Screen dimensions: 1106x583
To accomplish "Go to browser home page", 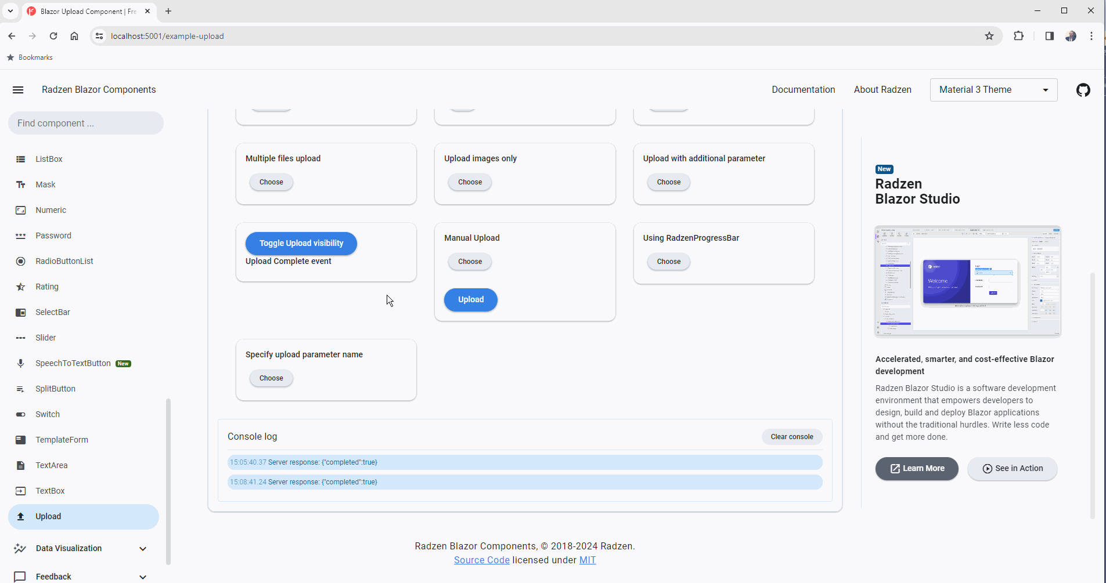I will [74, 36].
